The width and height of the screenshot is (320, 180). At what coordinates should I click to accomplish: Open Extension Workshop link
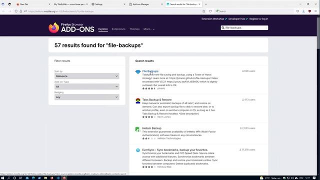pyautogui.click(x=214, y=19)
